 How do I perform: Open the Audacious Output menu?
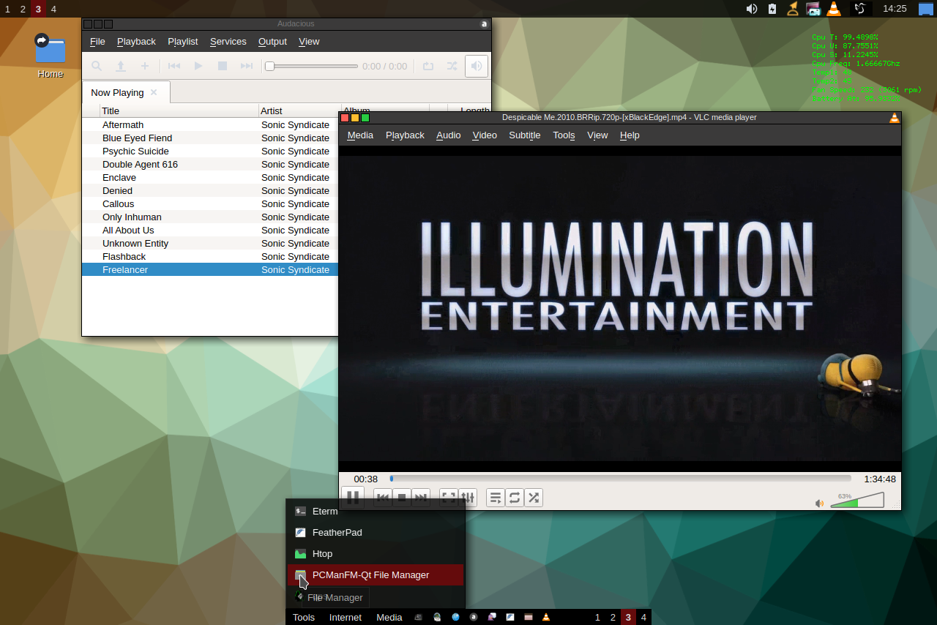coord(272,42)
